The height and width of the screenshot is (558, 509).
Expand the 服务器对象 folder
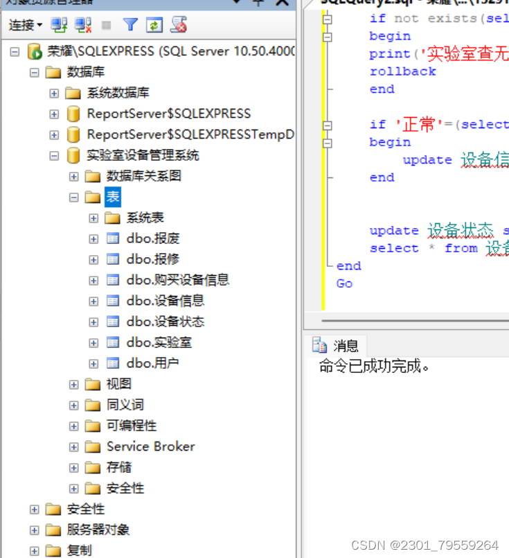35,530
